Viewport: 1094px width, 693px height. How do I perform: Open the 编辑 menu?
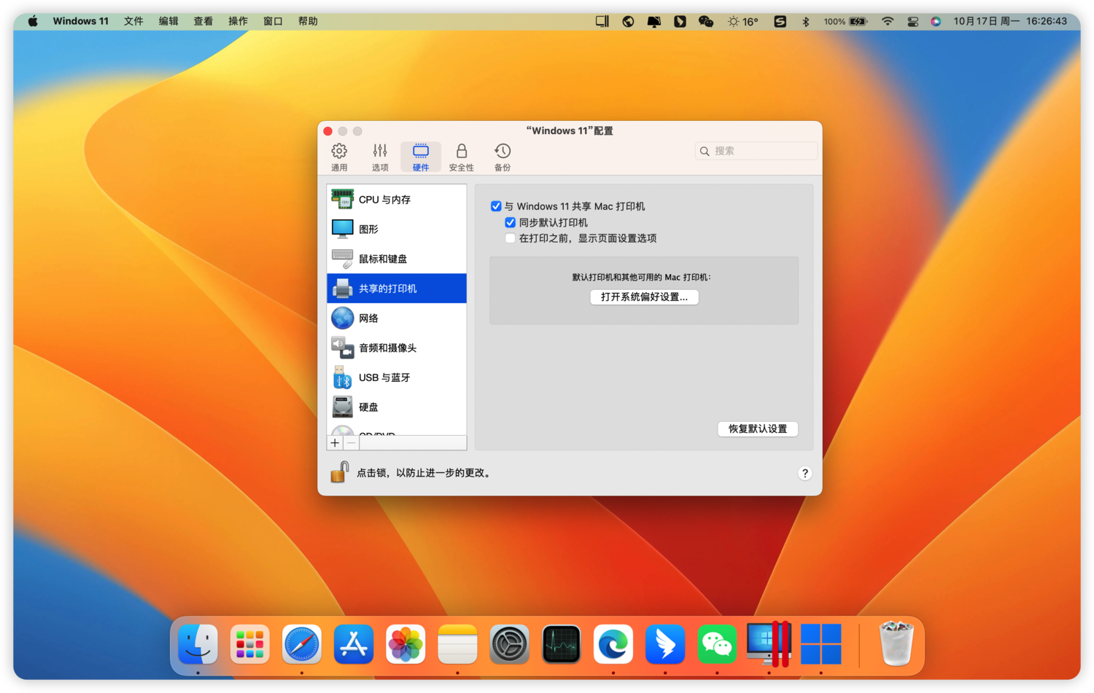click(168, 21)
